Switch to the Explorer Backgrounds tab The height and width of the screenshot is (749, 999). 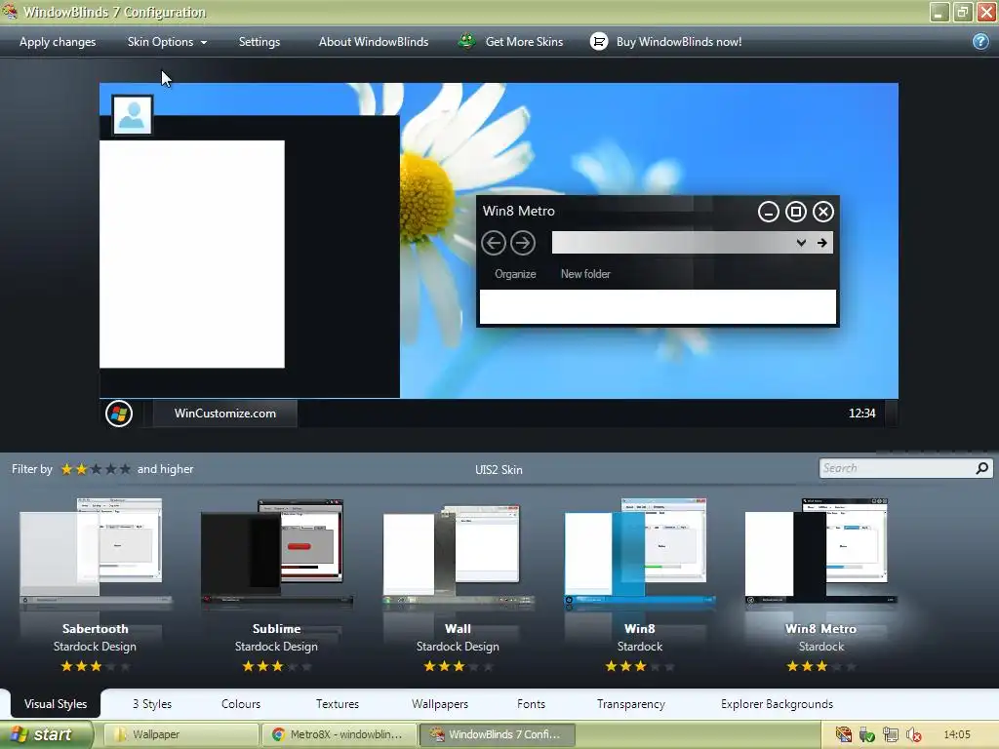[x=777, y=704]
